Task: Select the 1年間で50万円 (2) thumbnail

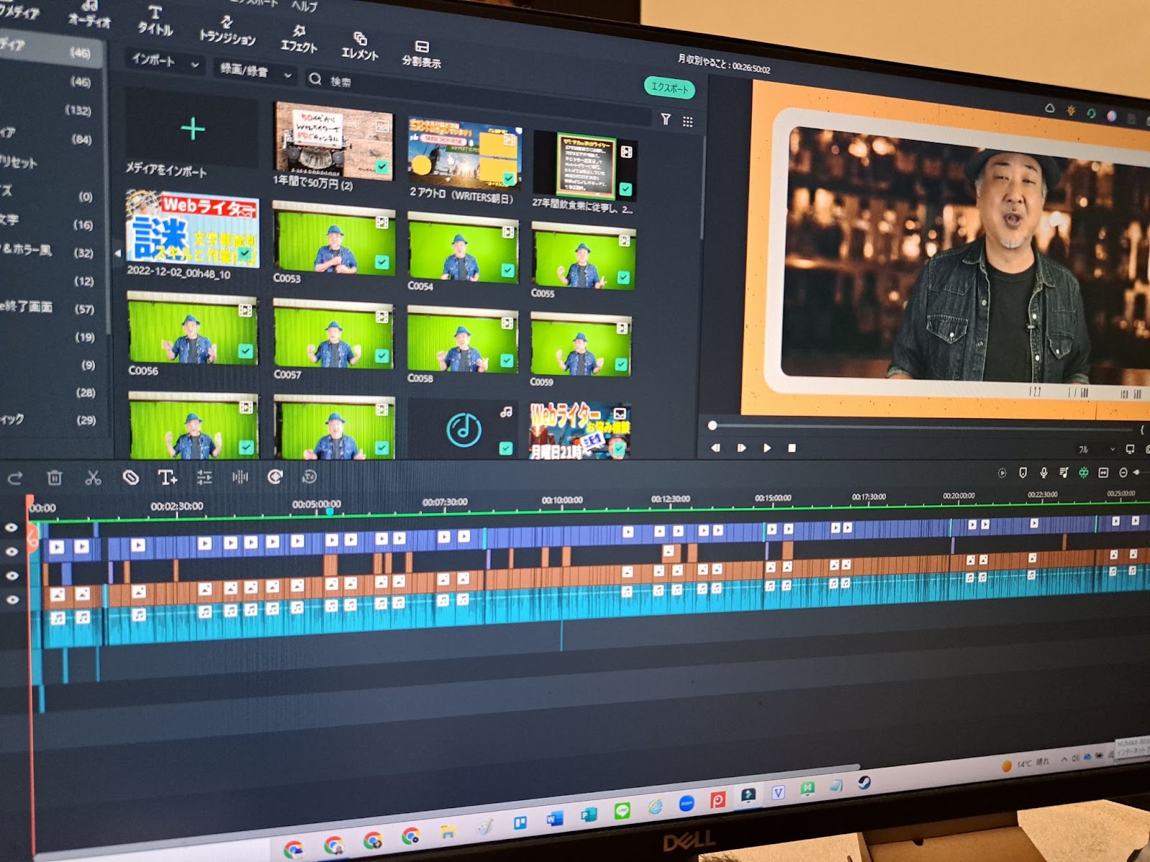Action: tap(333, 141)
